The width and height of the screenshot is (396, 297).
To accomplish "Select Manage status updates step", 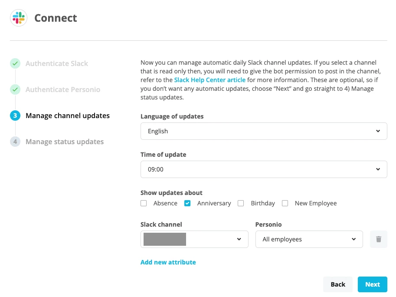I will click(x=65, y=142).
